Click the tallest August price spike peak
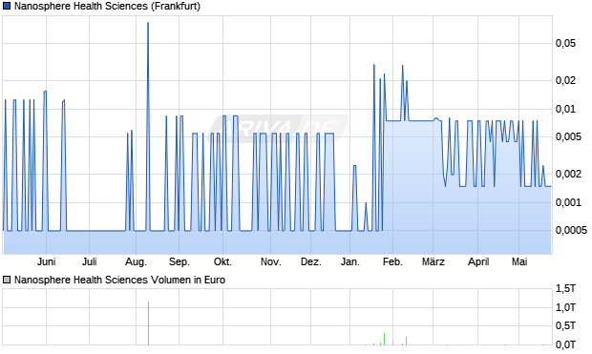The height and width of the screenshot is (354, 592). coord(148,23)
